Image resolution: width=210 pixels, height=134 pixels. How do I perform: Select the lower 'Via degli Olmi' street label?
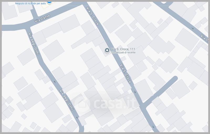click(66, 100)
